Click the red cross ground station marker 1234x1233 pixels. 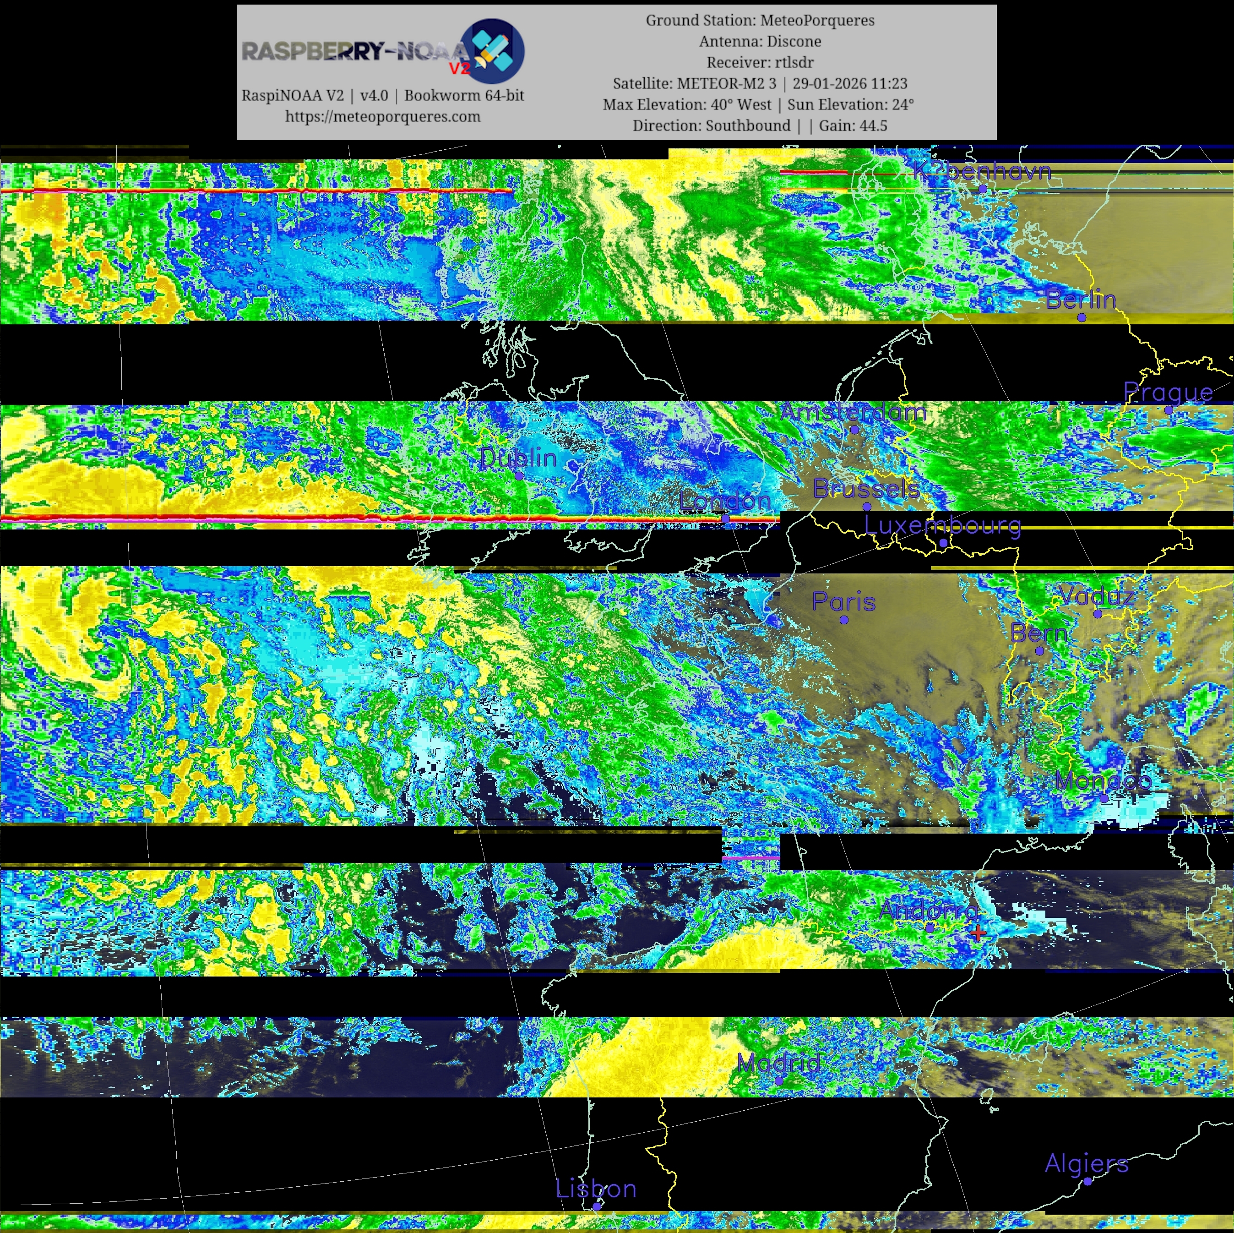pos(977,933)
